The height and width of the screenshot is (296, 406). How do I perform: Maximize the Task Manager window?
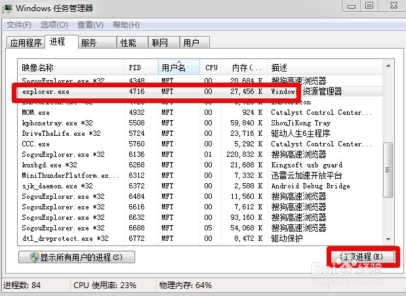tap(369, 6)
